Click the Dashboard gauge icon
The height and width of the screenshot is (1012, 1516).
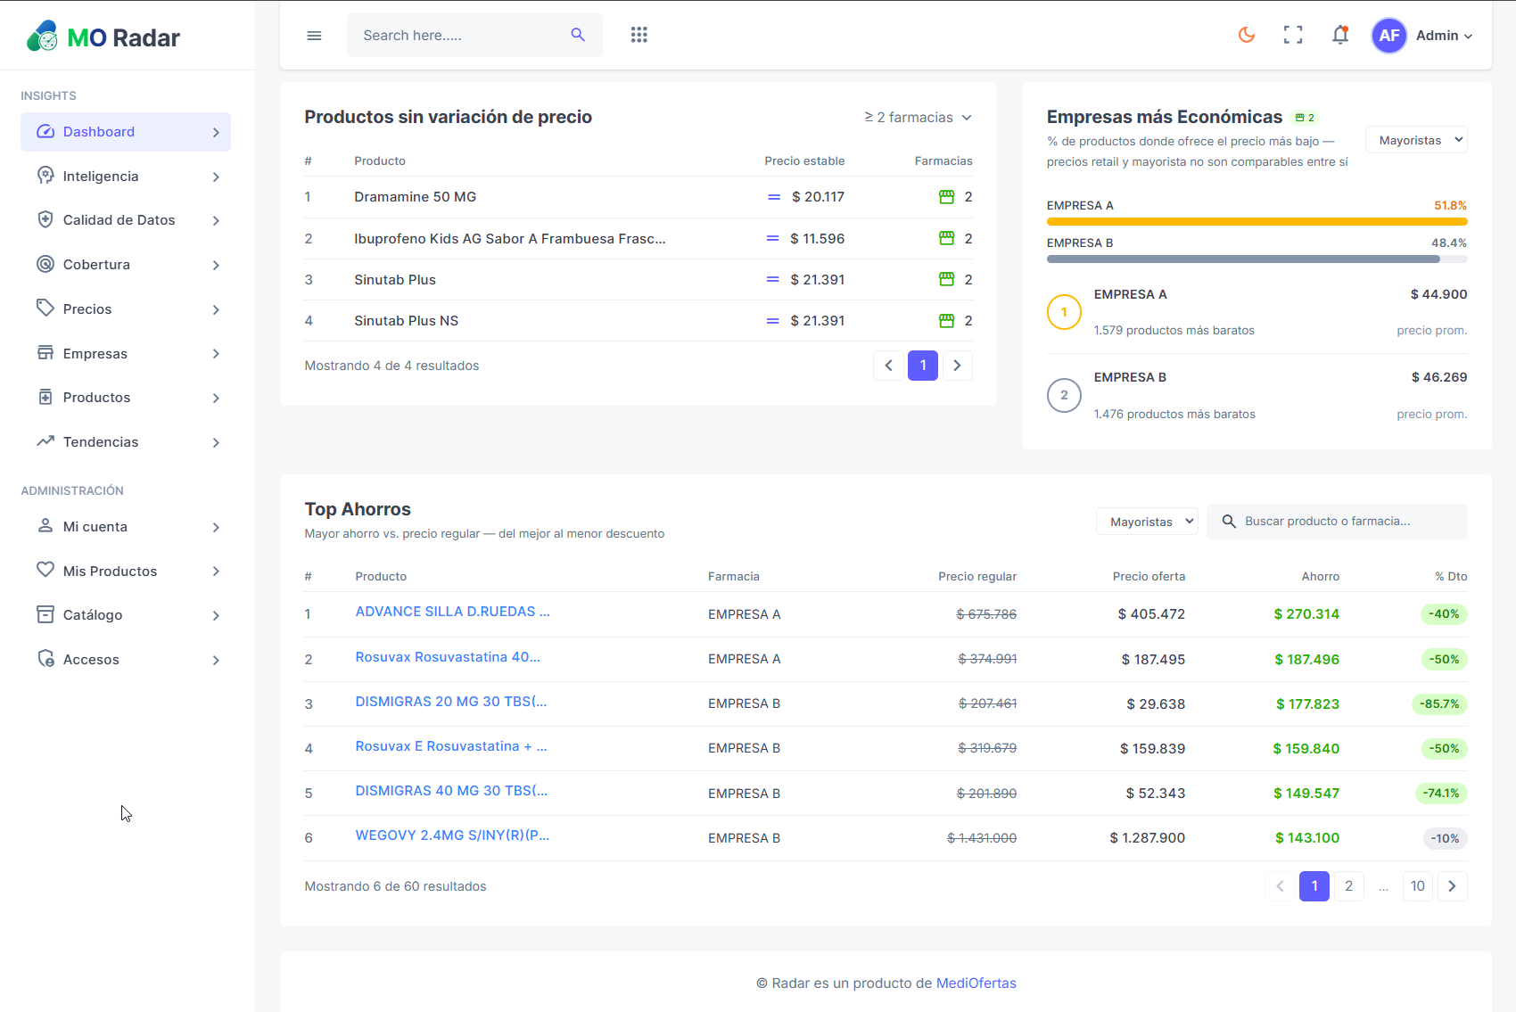point(45,132)
